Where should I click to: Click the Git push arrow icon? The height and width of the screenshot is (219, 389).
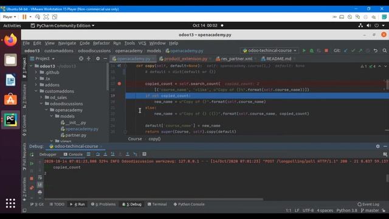pos(360,50)
